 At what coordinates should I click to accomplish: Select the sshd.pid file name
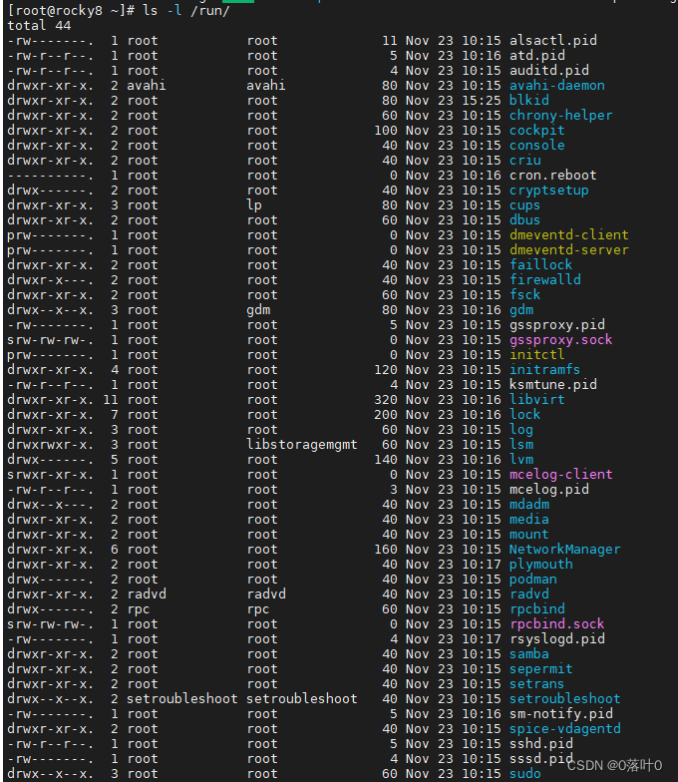pyautogui.click(x=540, y=744)
